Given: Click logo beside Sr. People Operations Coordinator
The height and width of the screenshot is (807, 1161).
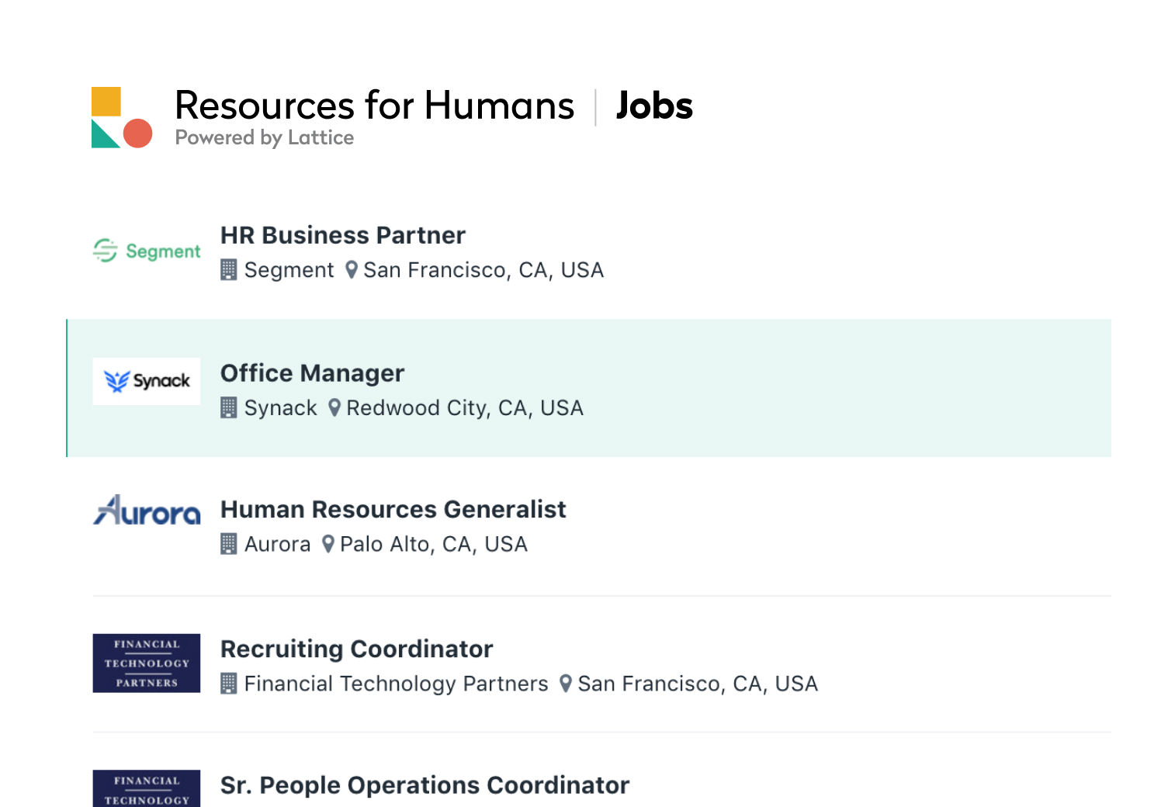Looking at the screenshot, I should pos(147,788).
